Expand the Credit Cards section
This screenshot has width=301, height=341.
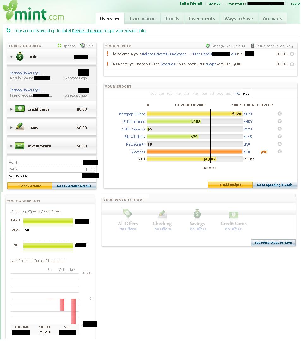coord(11,109)
